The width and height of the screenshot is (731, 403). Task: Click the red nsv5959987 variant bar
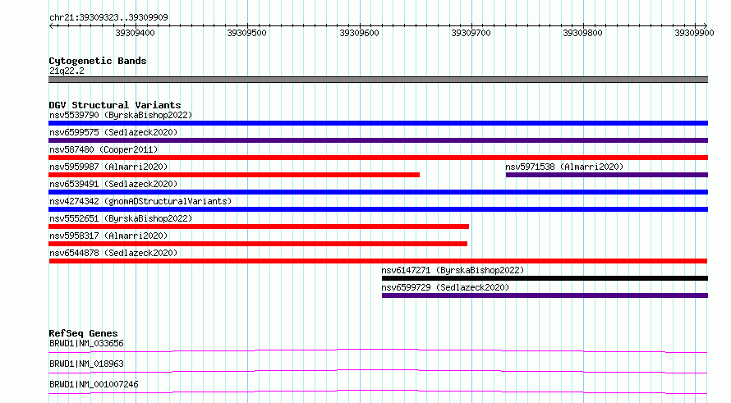coord(234,175)
